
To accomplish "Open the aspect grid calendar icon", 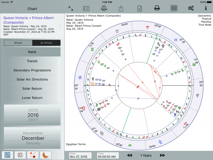I will [x=174, y=8].
